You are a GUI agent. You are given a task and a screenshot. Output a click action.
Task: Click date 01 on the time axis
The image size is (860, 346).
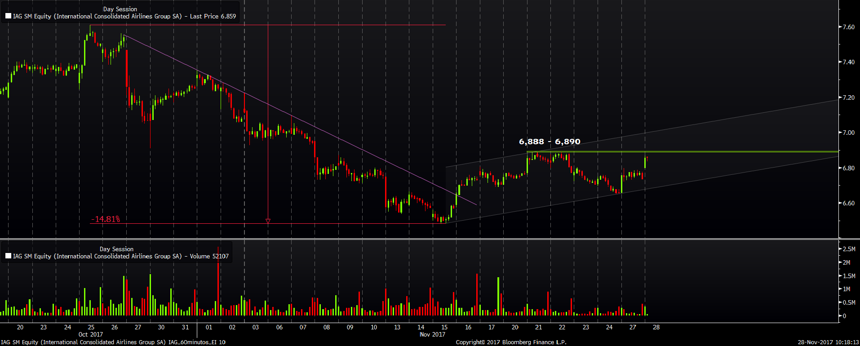[x=209, y=327]
